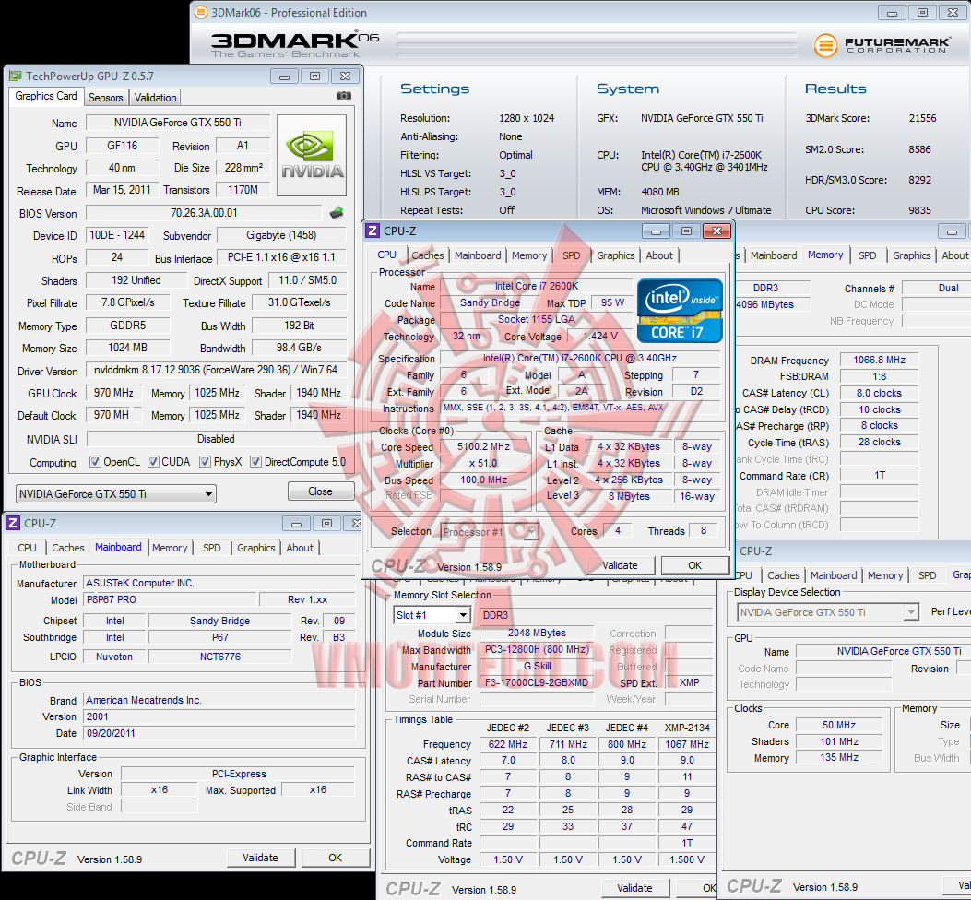Toggle the OpenCL checkbox in GPU-Z
The height and width of the screenshot is (900, 971).
95,462
